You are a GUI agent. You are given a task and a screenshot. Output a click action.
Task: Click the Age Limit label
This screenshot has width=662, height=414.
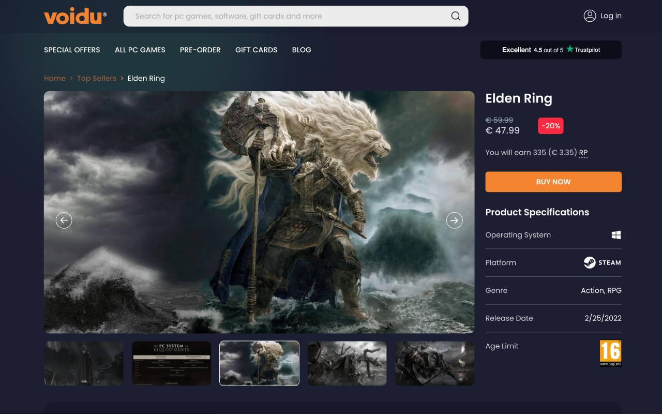[502, 346]
